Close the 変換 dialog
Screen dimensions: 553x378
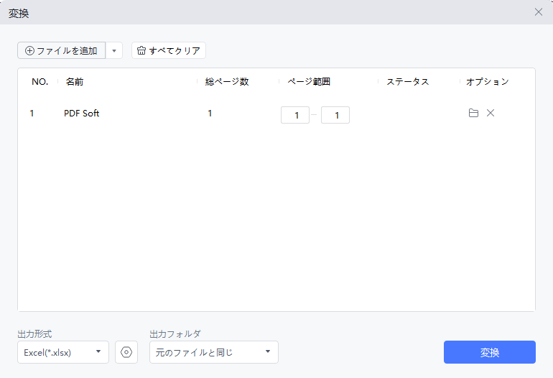point(538,12)
